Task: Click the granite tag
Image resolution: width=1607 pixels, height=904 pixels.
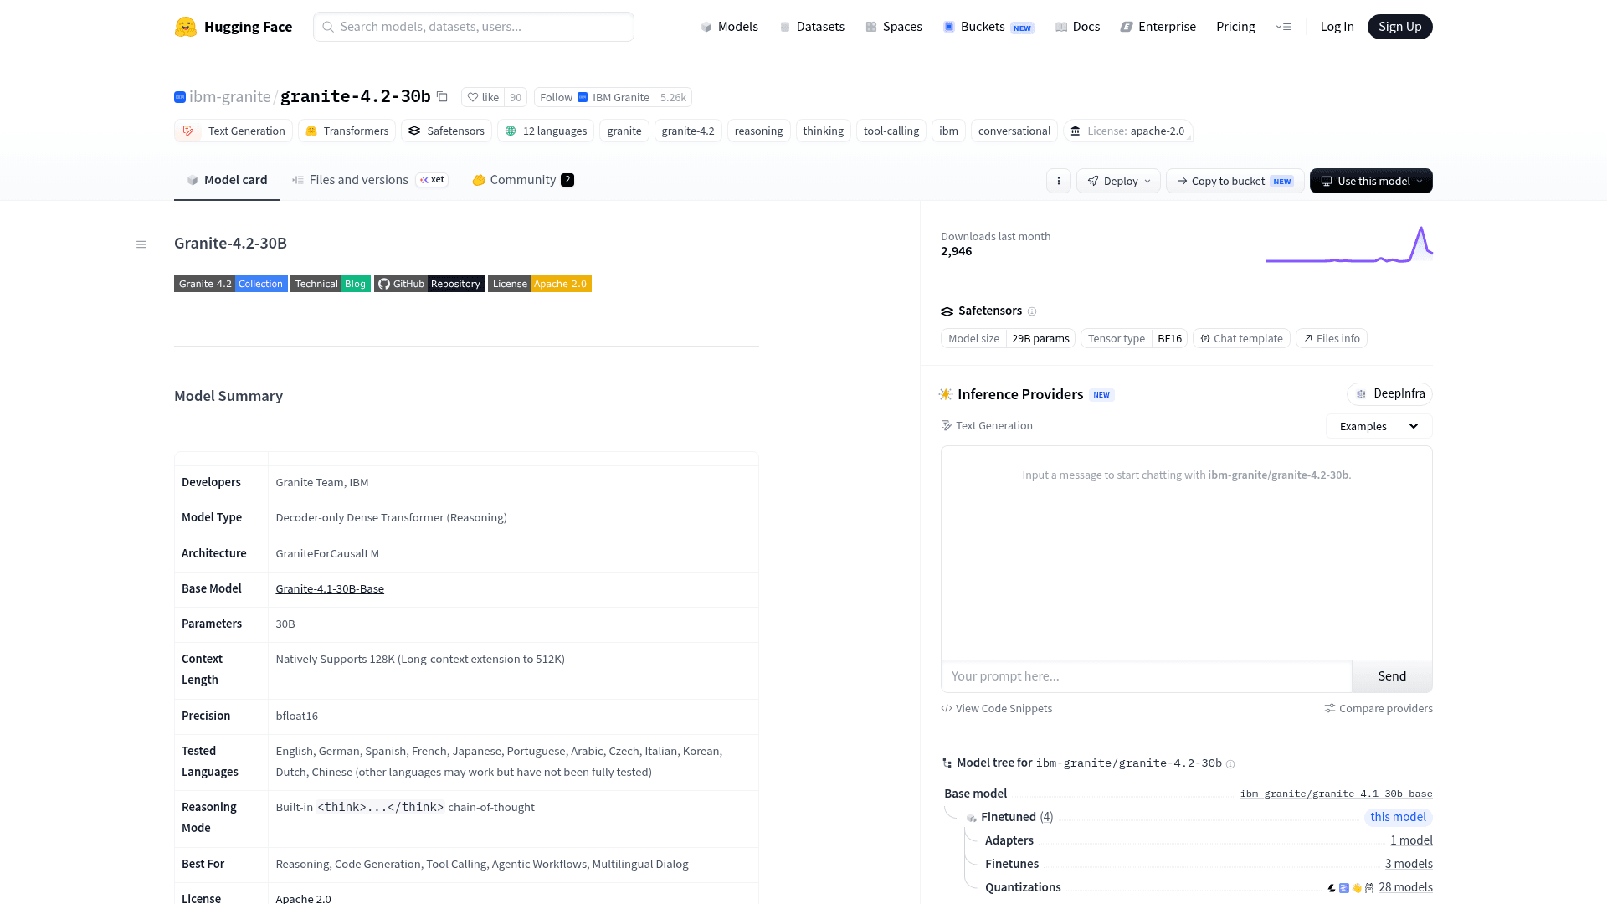Action: point(624,131)
